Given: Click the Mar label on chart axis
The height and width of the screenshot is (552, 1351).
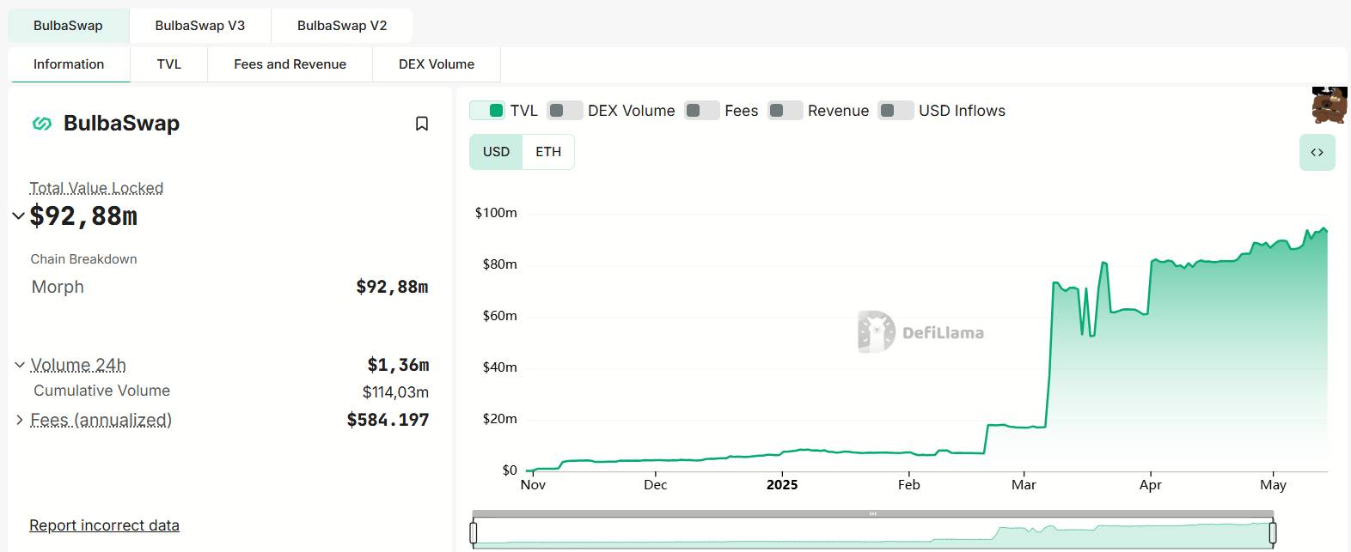Looking at the screenshot, I should pos(1024,484).
